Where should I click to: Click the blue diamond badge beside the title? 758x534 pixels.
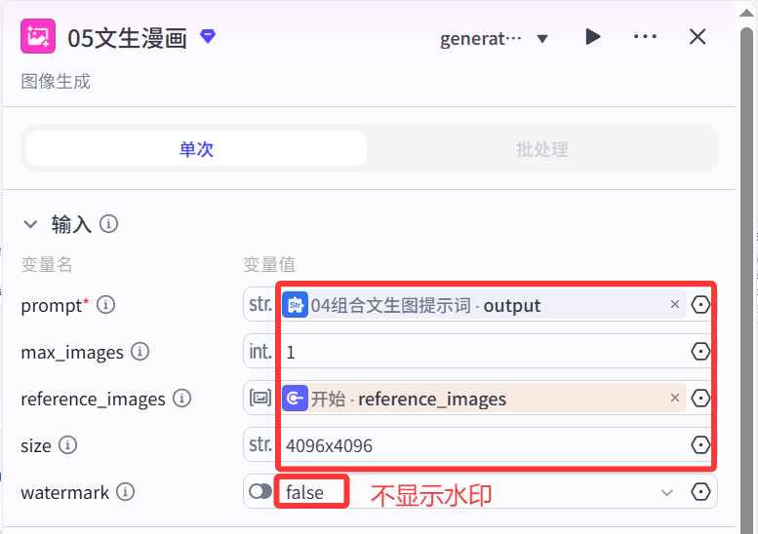(208, 36)
